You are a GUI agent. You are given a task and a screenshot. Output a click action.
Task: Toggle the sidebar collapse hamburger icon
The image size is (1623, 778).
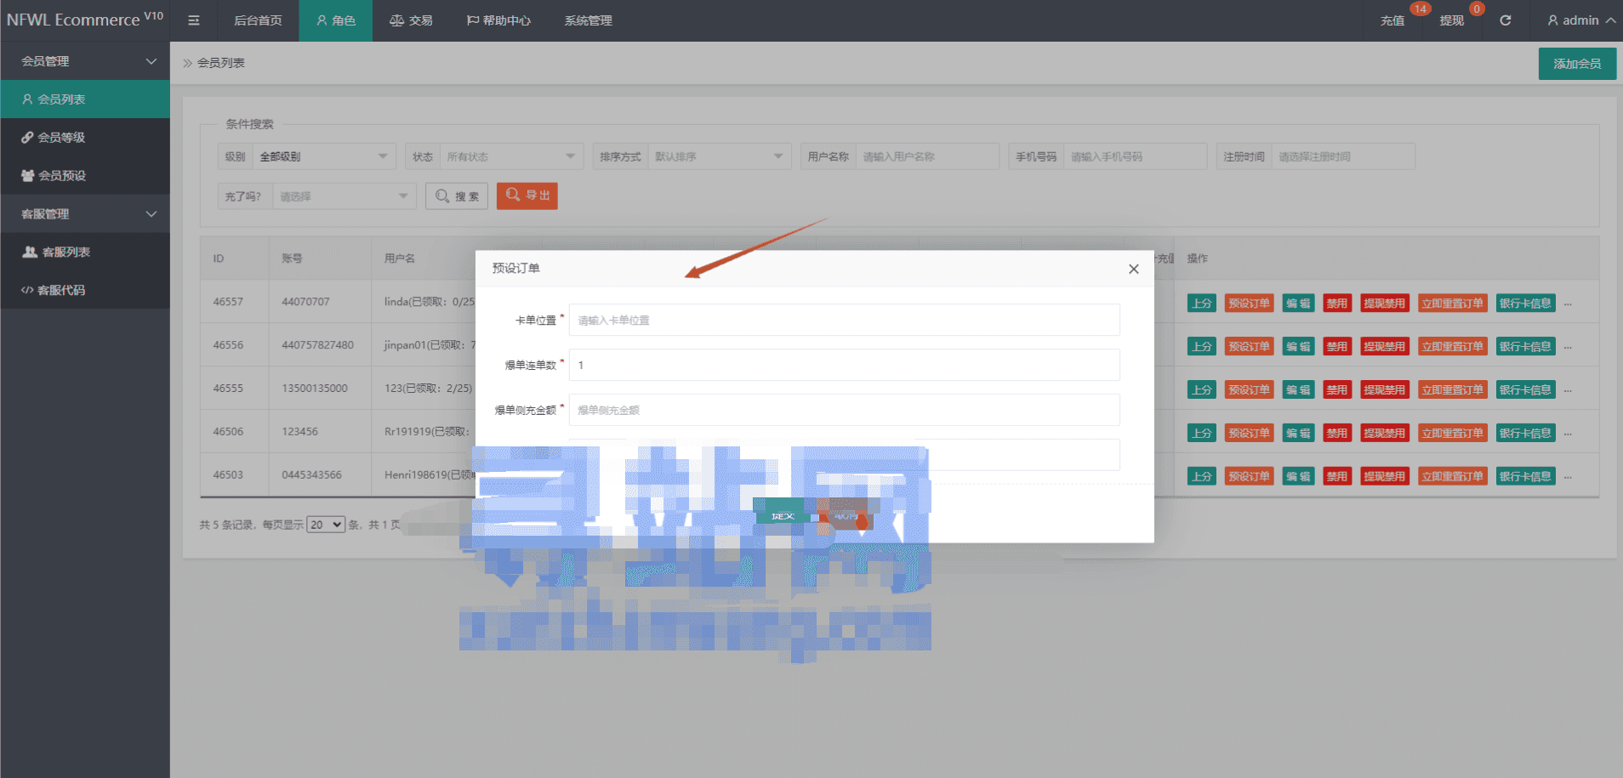tap(194, 20)
